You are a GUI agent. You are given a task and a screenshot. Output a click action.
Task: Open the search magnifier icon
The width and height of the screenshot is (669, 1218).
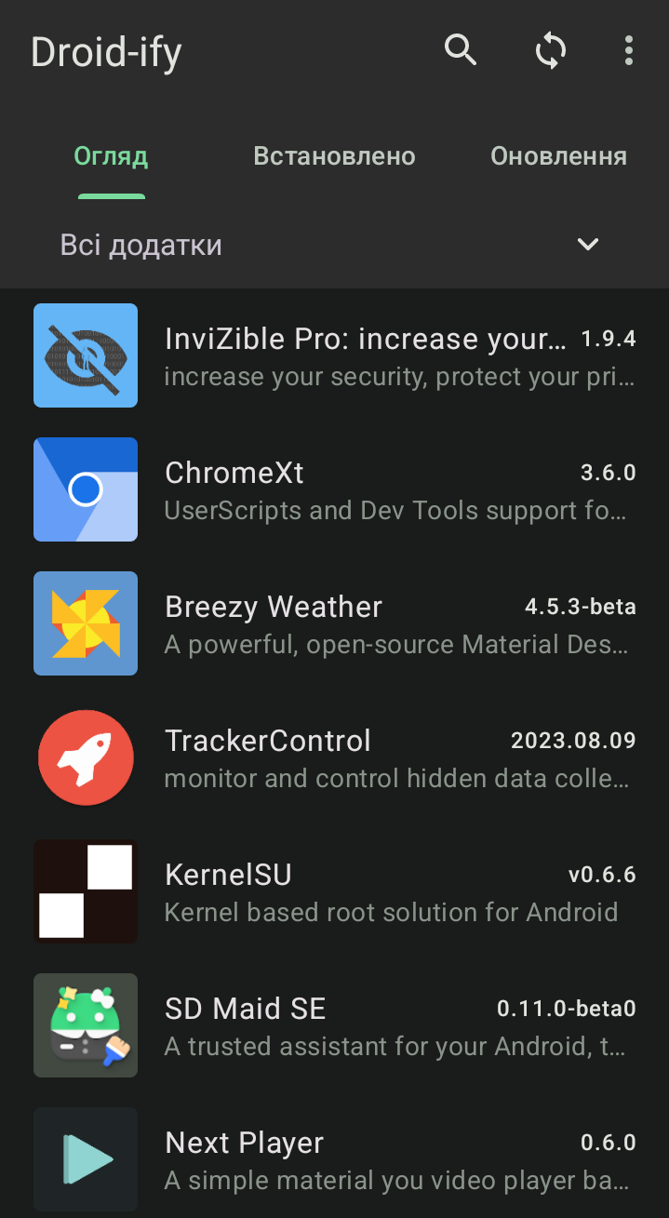coord(461,50)
